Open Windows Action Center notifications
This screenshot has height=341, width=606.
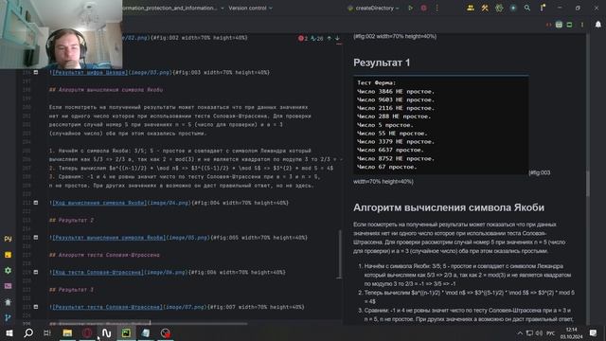594,332
